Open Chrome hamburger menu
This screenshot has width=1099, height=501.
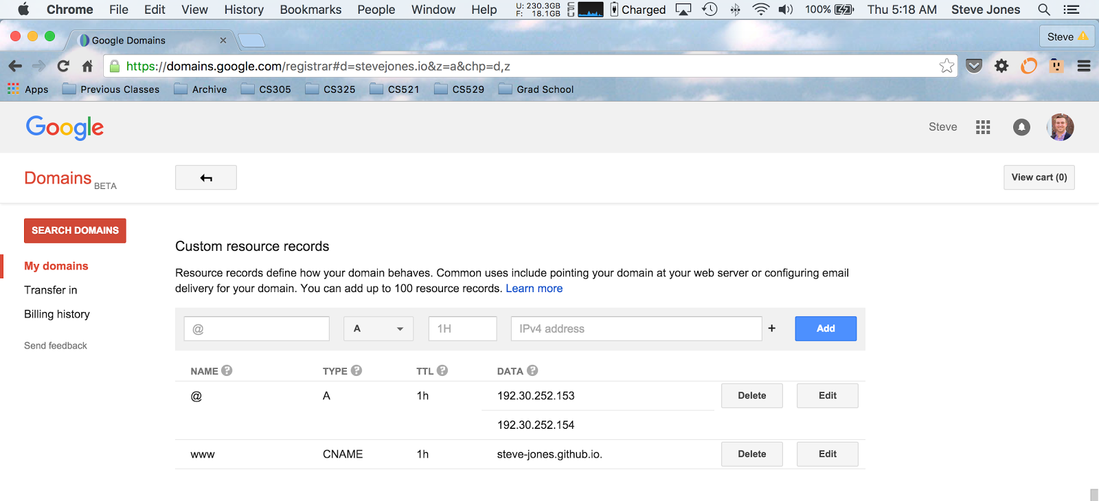tap(1084, 66)
